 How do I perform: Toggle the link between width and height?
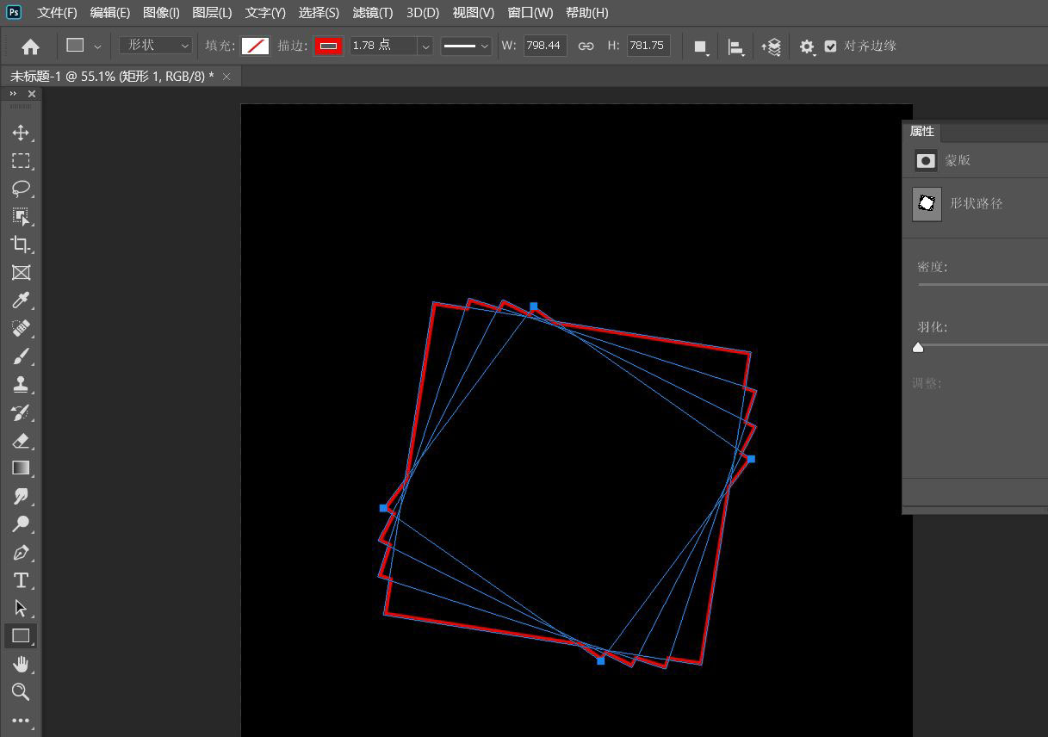point(586,46)
